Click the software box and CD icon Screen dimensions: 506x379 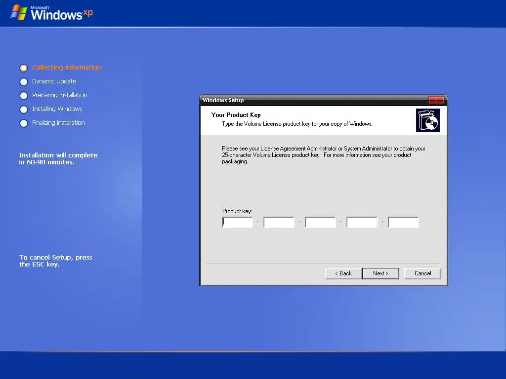click(x=428, y=120)
